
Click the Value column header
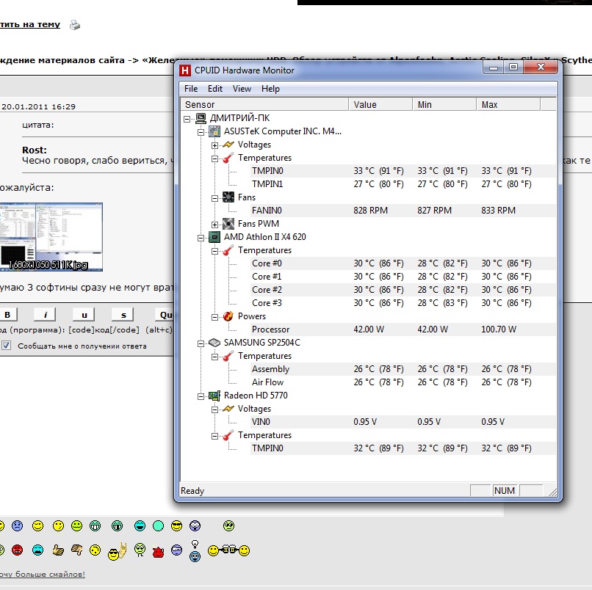380,104
